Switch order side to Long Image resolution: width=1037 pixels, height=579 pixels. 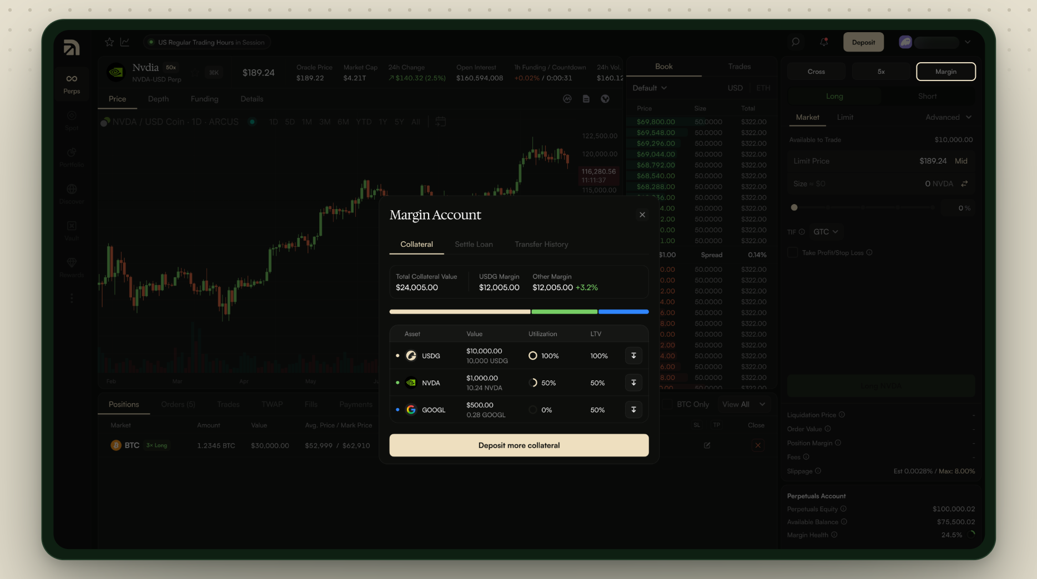[834, 96]
